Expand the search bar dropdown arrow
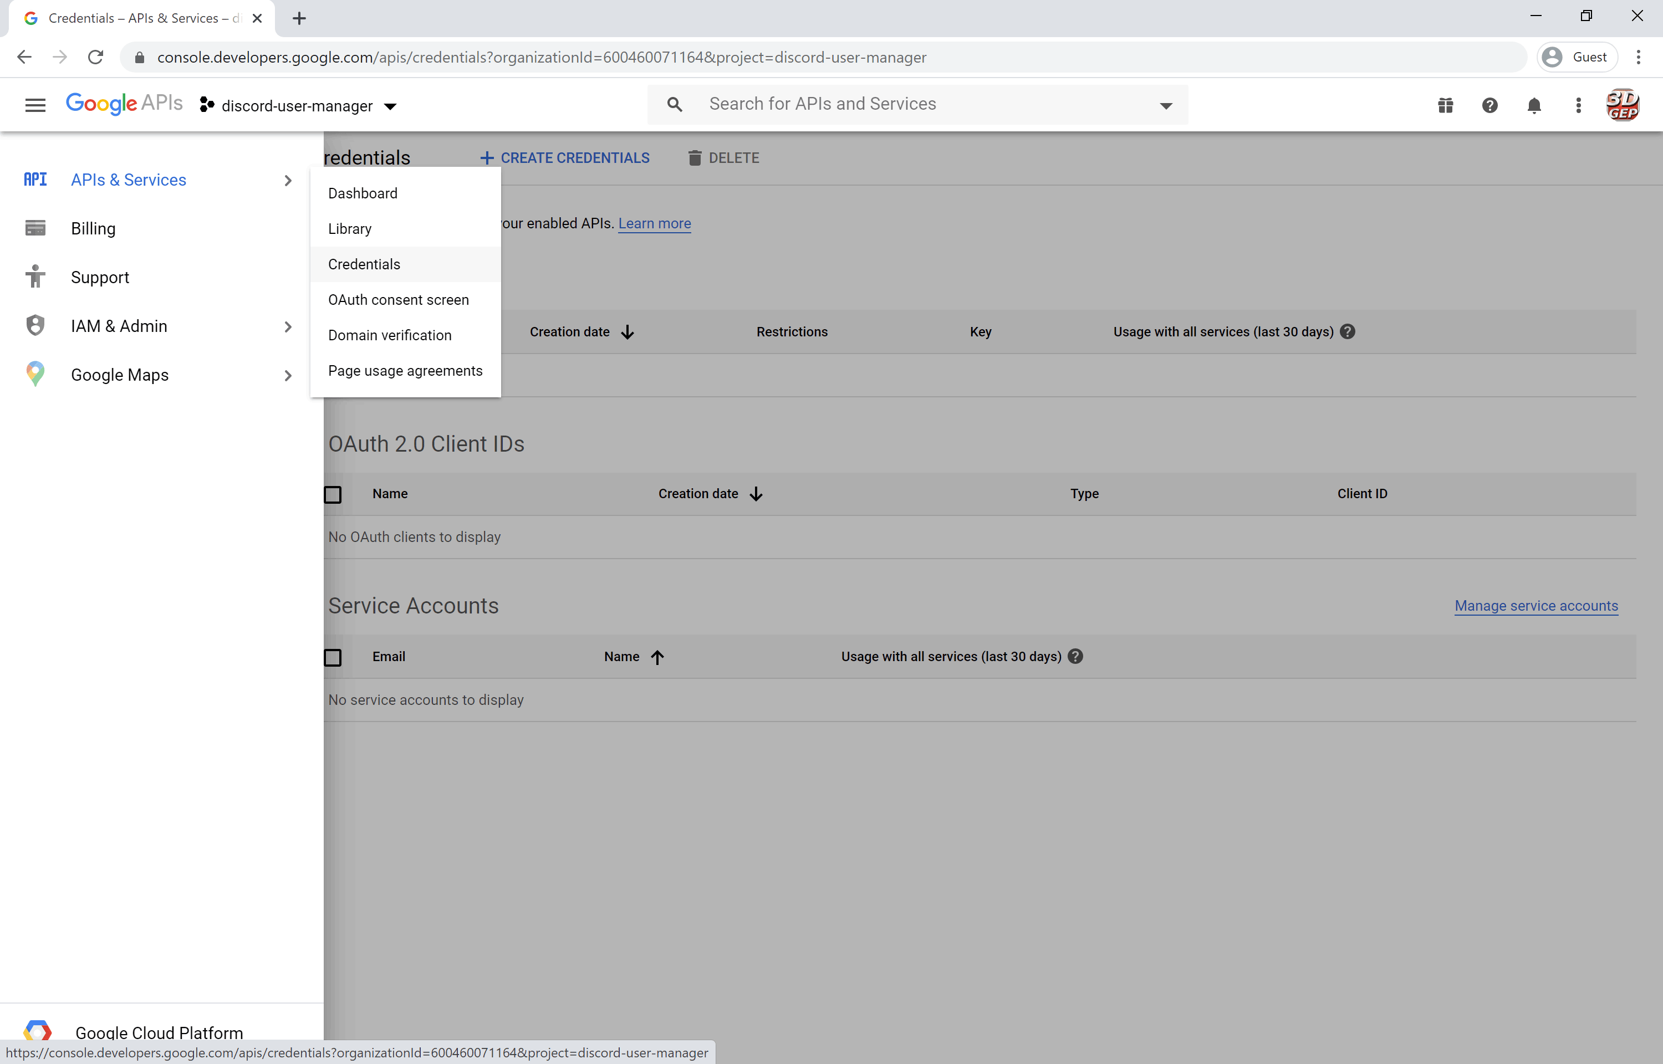This screenshot has width=1663, height=1064. click(x=1166, y=106)
